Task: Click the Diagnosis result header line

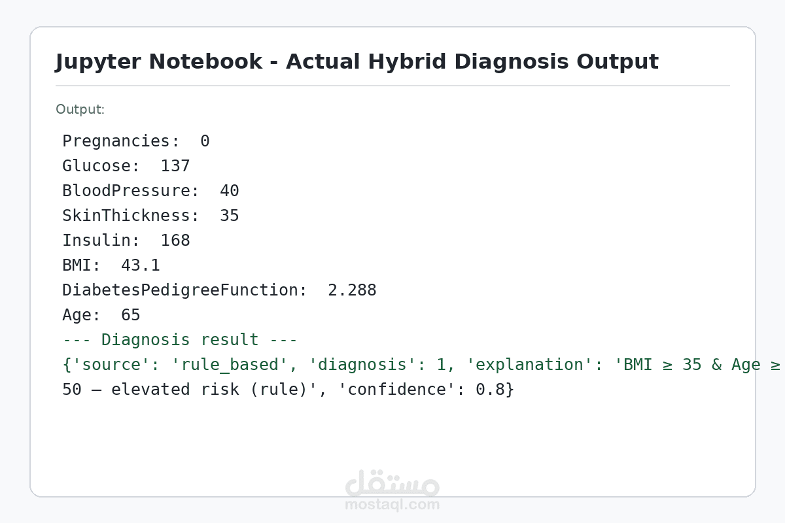Action: click(180, 340)
